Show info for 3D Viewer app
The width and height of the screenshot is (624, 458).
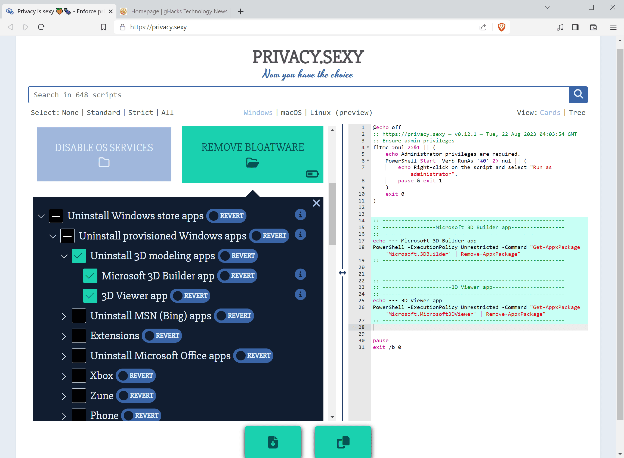300,294
